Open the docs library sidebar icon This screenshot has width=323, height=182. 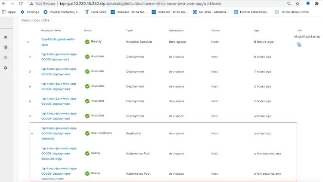pos(6,48)
